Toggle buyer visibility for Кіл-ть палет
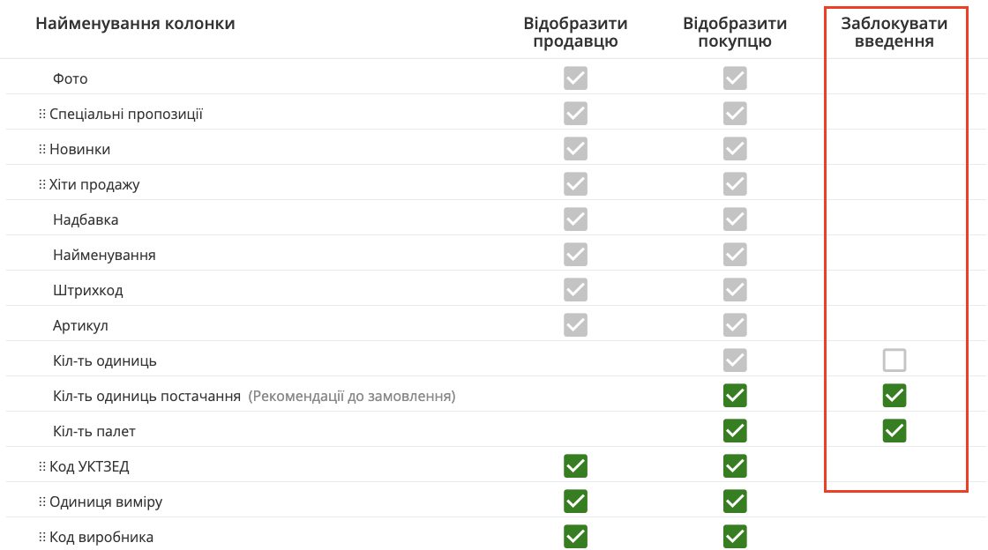Image resolution: width=988 pixels, height=550 pixels. click(735, 431)
